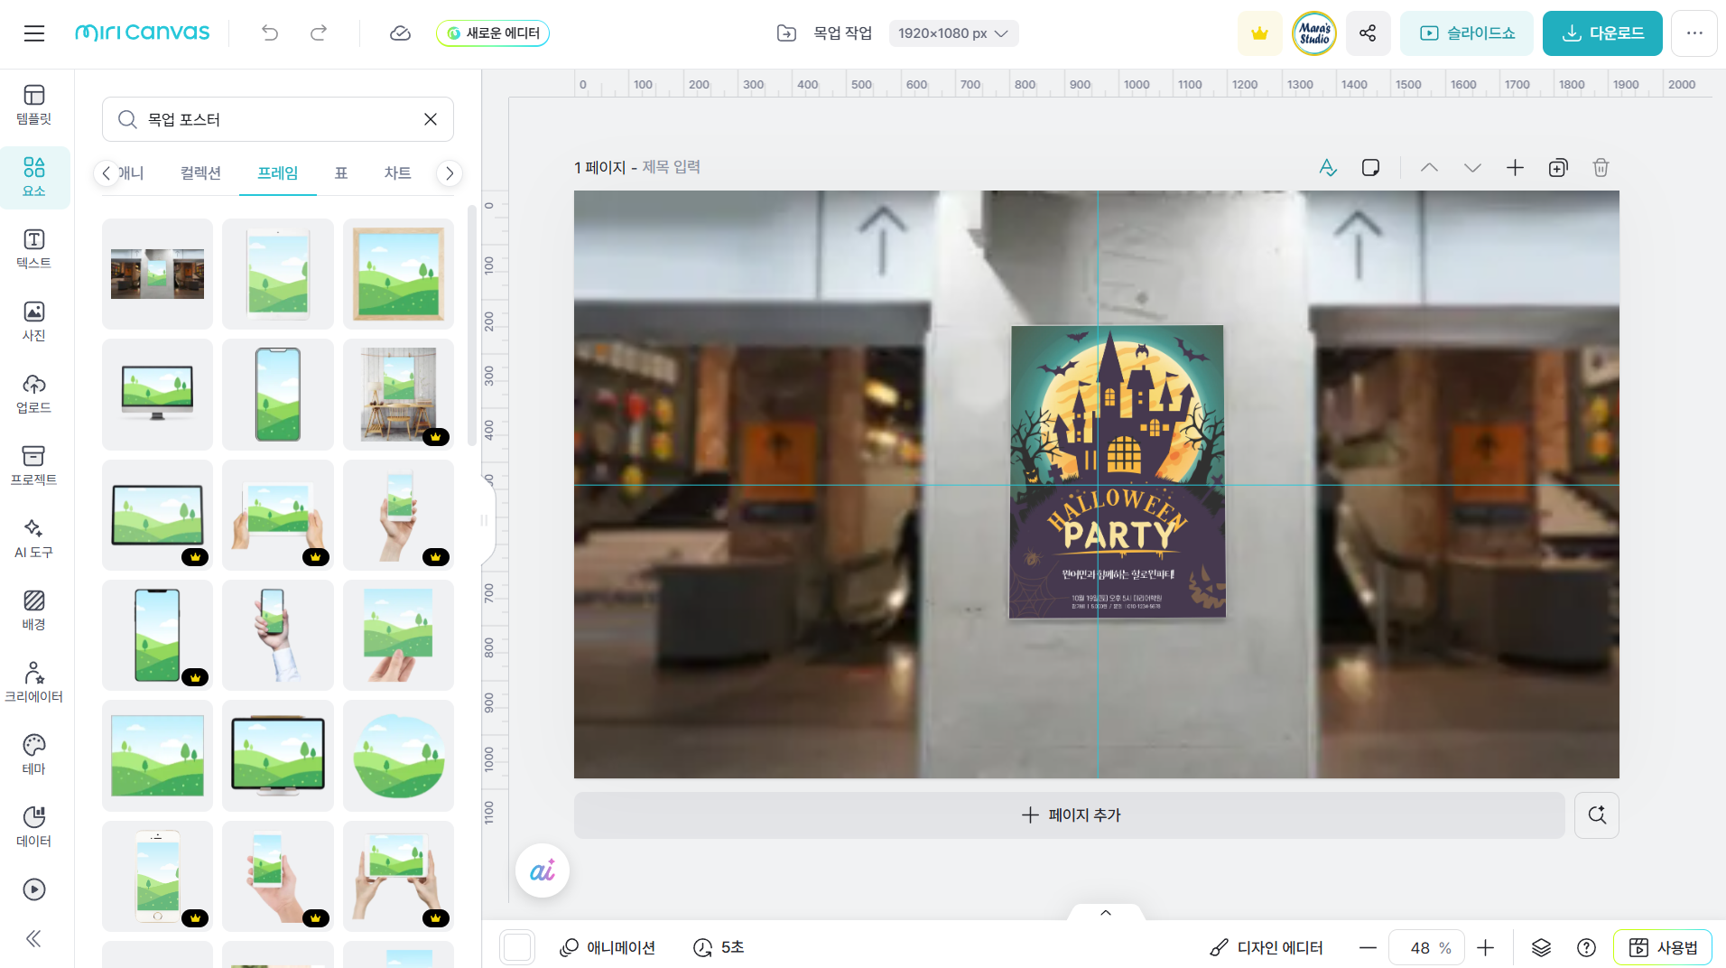Open the 크리에이터 sidebar panel
The width and height of the screenshot is (1726, 968).
(34, 684)
